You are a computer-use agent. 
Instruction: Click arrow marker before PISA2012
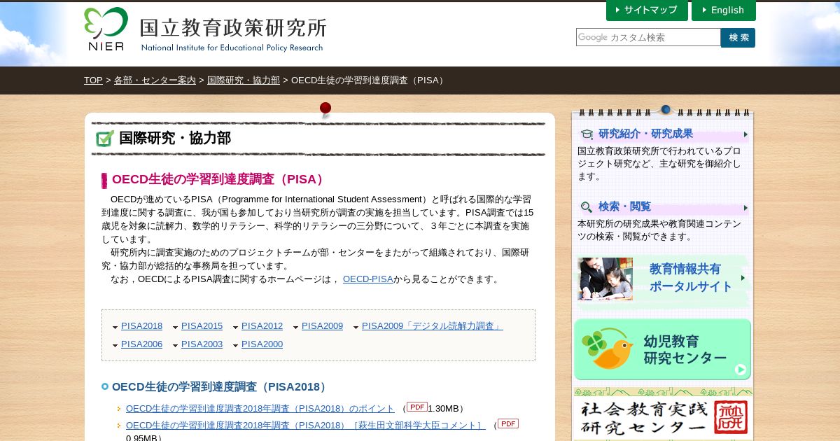click(x=235, y=327)
